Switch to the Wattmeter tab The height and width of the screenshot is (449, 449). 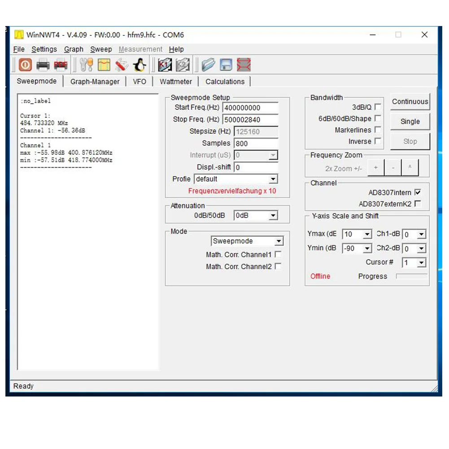point(176,82)
